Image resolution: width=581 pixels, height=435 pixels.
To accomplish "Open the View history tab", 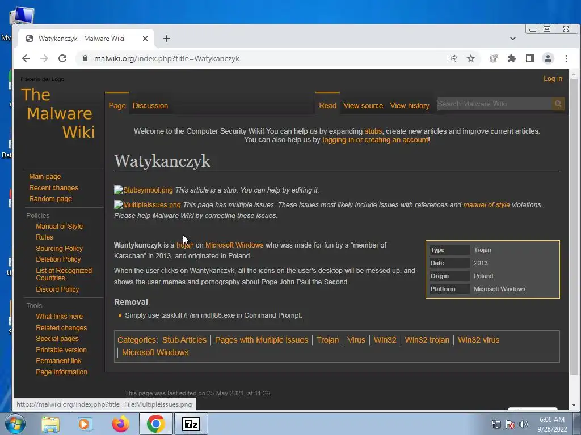I will coord(410,105).
